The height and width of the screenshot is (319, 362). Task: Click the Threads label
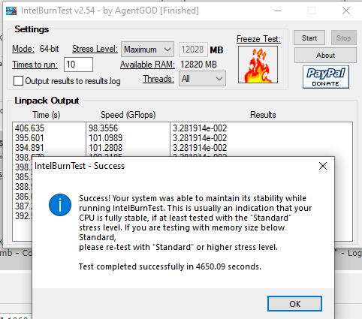point(158,79)
